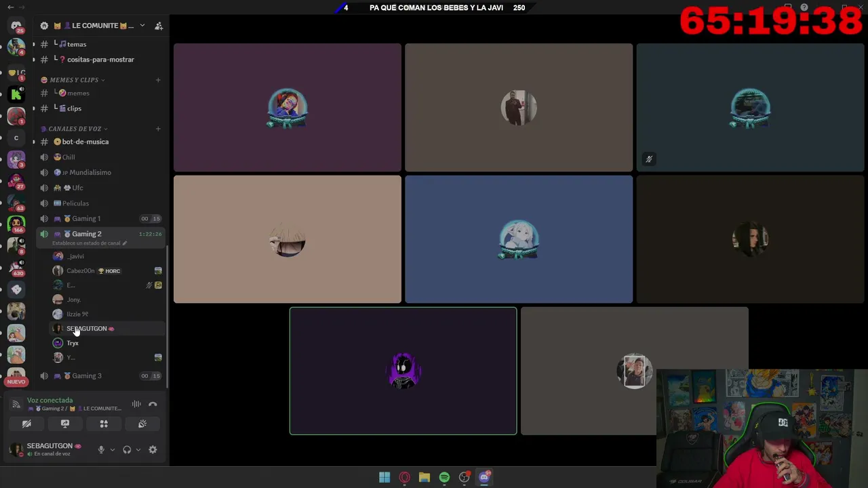This screenshot has width=868, height=488.
Task: Collapse the MEMES Y CLIPS category
Action: tap(74, 80)
